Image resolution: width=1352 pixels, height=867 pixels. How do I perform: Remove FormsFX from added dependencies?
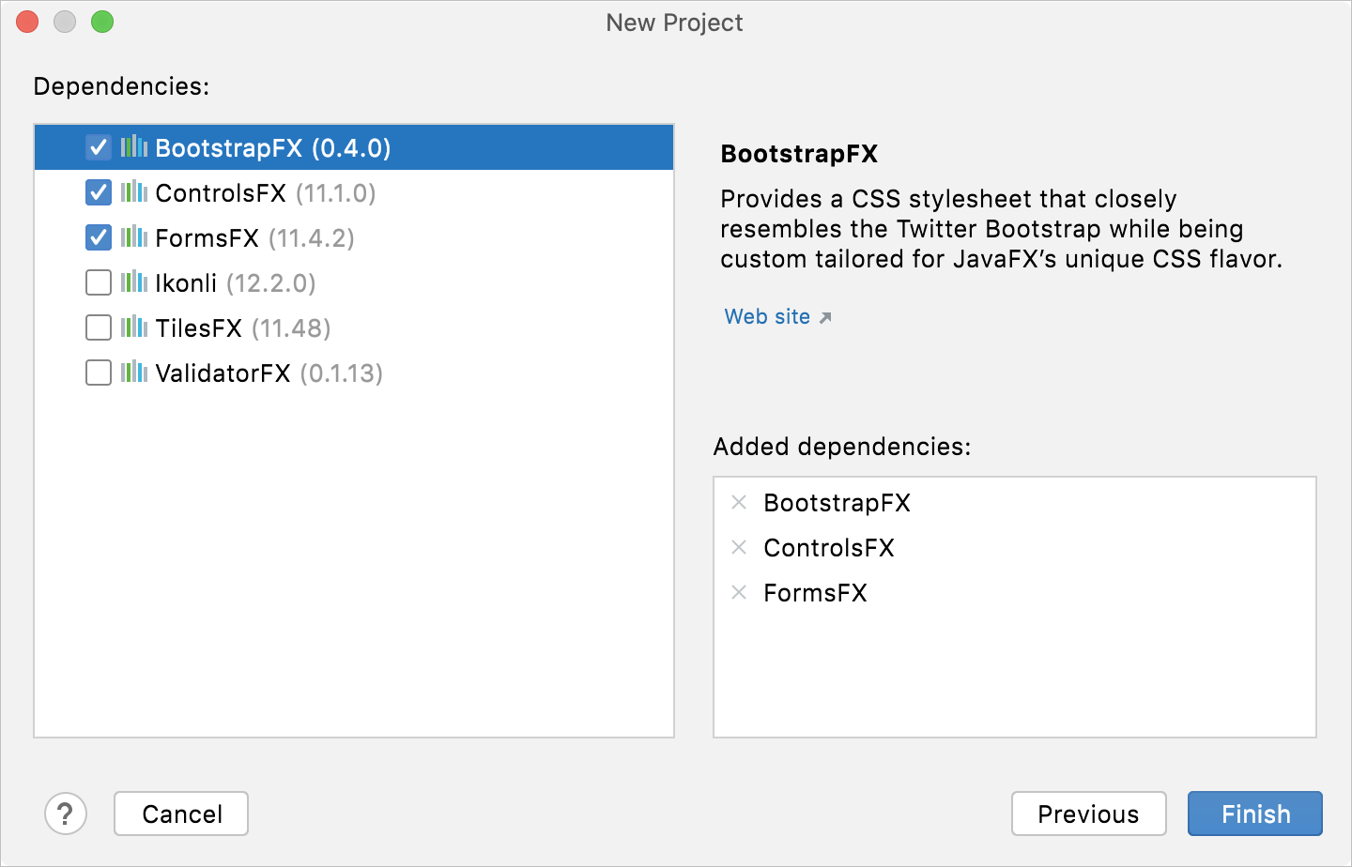(739, 592)
